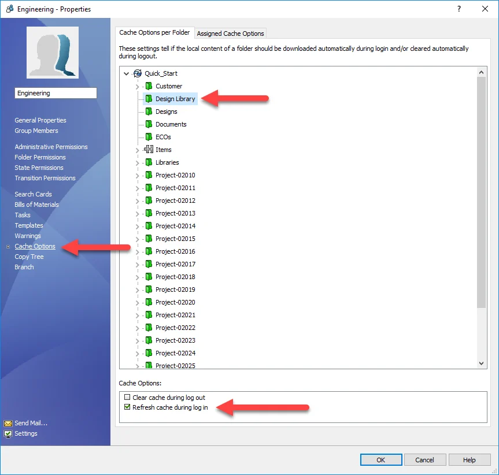Click the Send Mail envelope icon
This screenshot has width=499, height=475.
click(8, 423)
